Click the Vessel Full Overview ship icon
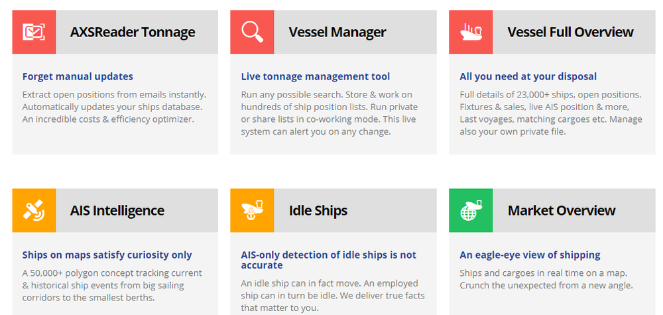Image resolution: width=663 pixels, height=315 pixels. [471, 32]
